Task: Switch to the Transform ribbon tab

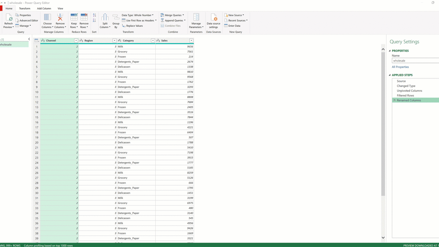Action: 25,8
